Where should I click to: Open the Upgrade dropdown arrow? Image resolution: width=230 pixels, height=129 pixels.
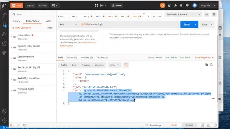pyautogui.click(x=214, y=5)
